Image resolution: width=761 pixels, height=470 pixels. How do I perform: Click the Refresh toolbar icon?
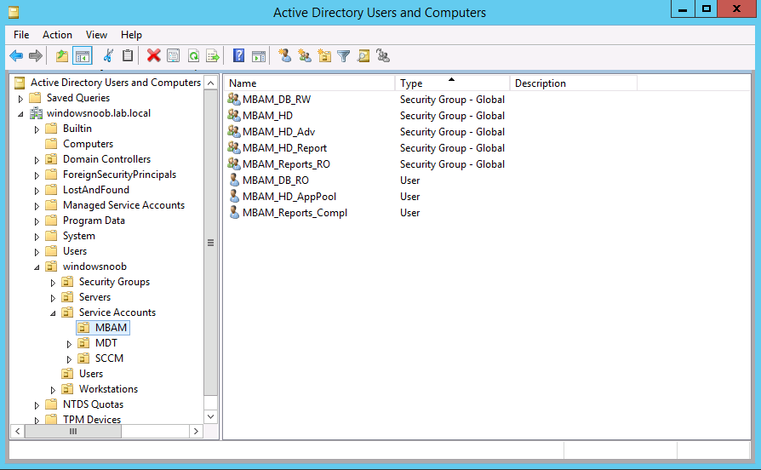(193, 56)
